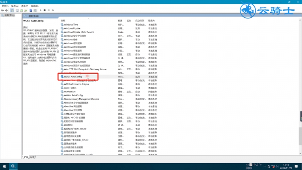Switch to the 标准 tab
The height and width of the screenshot is (170, 302).
pos(32,157)
